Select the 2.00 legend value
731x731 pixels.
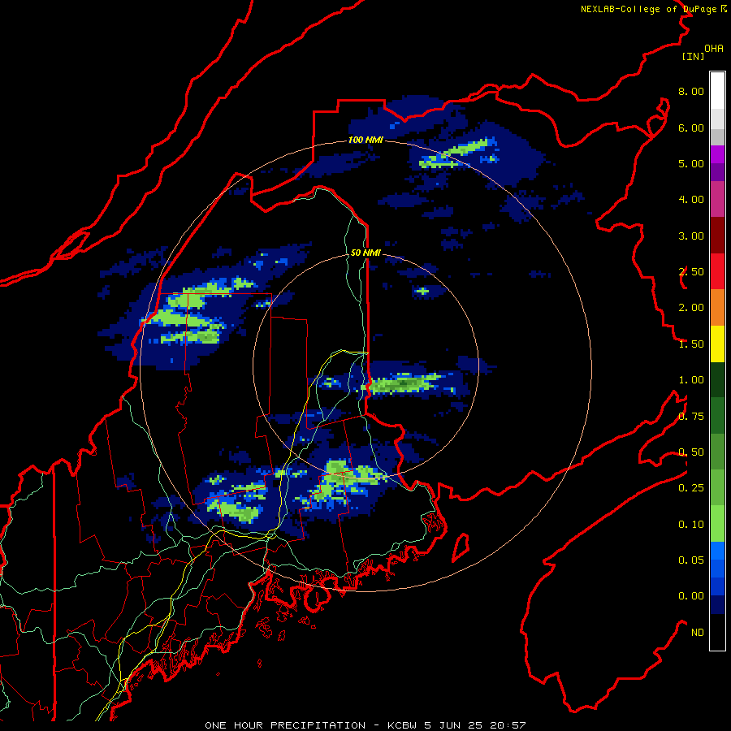(x=691, y=308)
